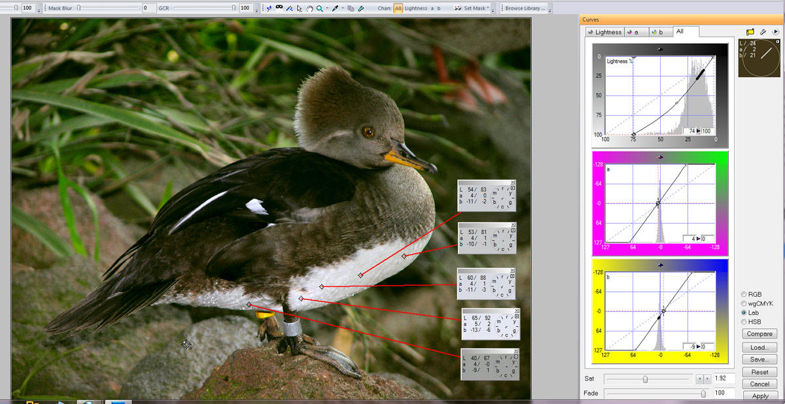Click the b curve top flip arrow
This screenshot has width=785, height=404.
[x=659, y=265]
